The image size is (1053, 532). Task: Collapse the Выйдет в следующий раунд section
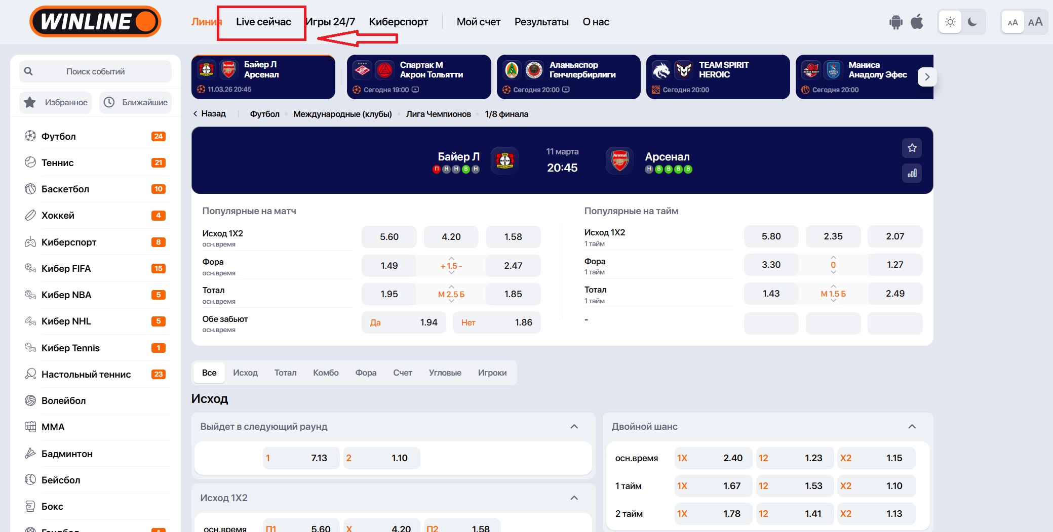(574, 426)
